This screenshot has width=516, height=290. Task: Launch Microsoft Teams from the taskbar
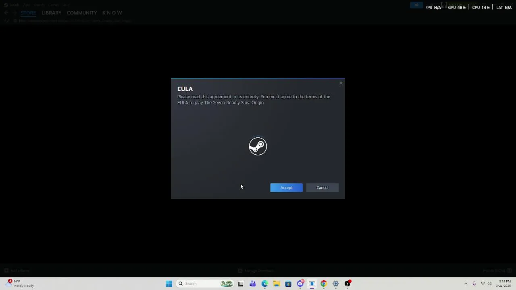(x=252, y=284)
